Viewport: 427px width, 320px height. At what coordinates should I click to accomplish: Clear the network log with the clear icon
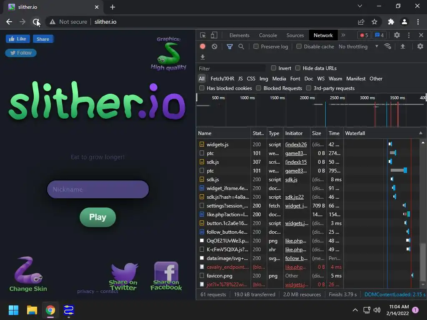tap(215, 47)
